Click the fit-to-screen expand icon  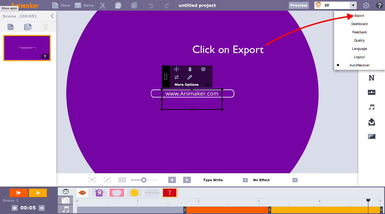(107, 180)
